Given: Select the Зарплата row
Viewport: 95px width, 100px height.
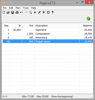Looking at the screenshot, I should [x=47, y=30].
